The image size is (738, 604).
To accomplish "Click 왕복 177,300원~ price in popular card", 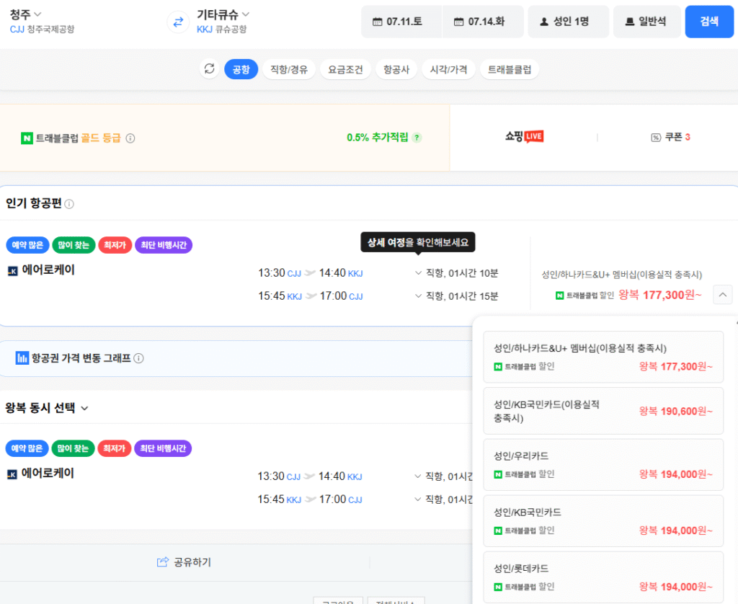I will (660, 295).
